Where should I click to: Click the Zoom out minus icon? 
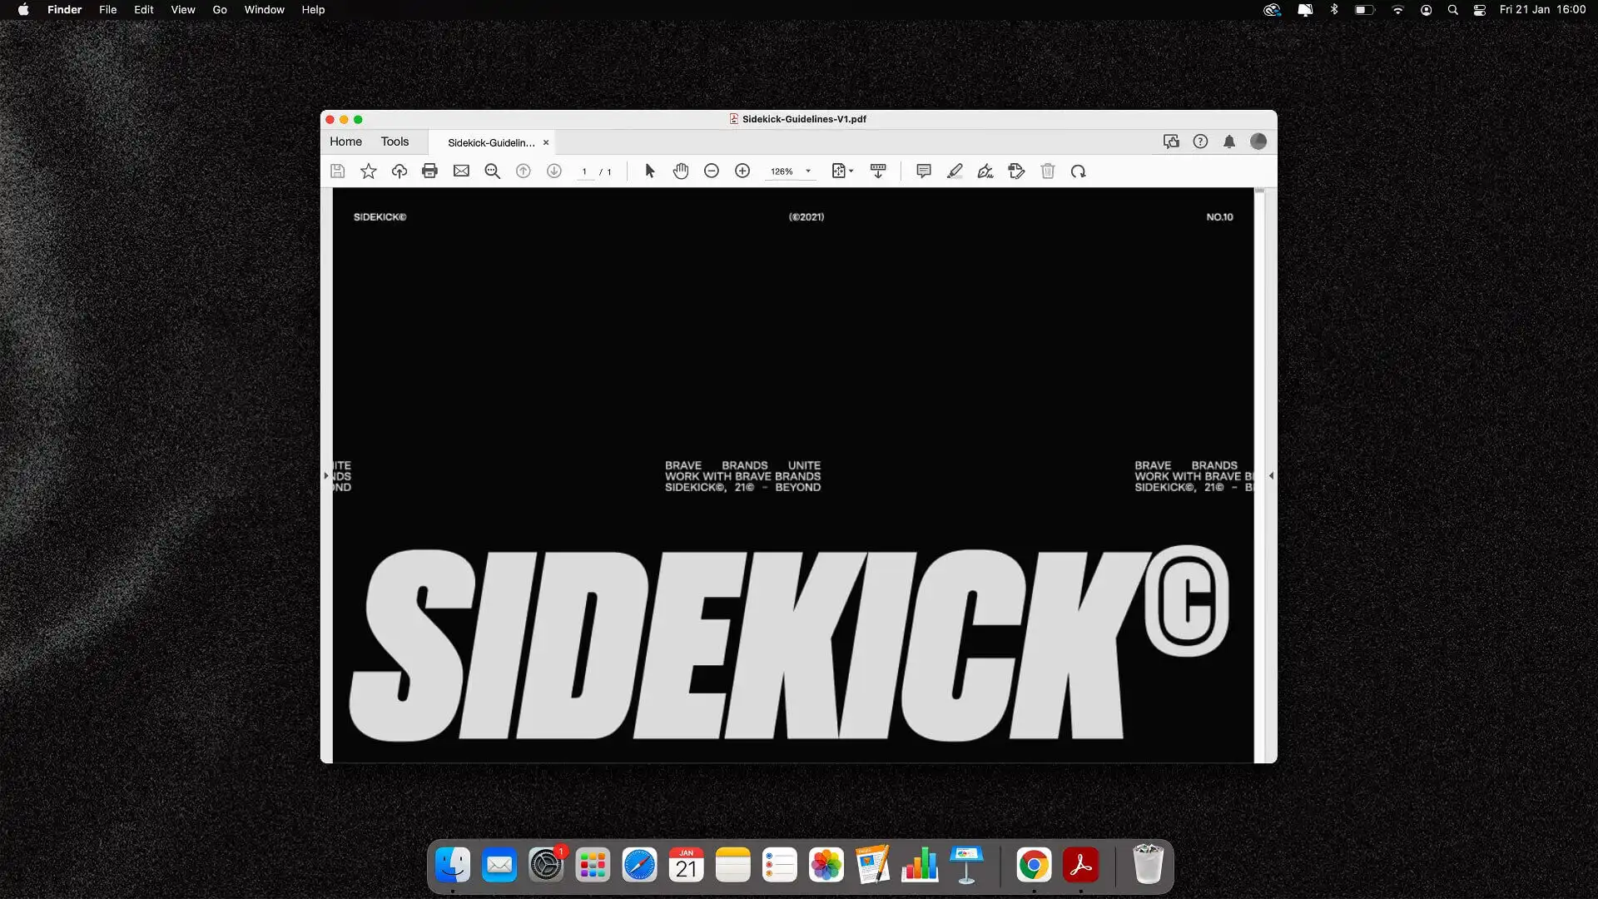coord(712,171)
